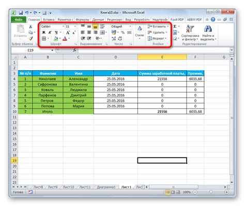Open Excel Help question mark

coord(213,20)
